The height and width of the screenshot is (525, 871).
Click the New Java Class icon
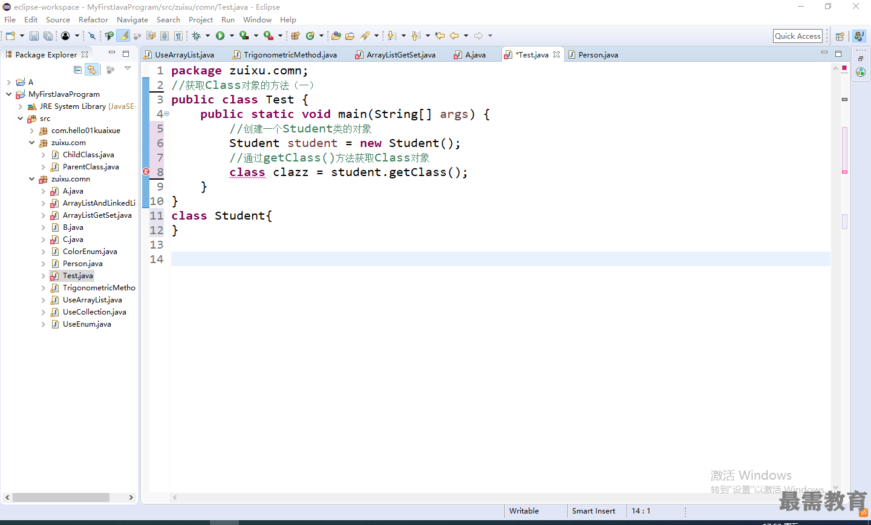310,36
